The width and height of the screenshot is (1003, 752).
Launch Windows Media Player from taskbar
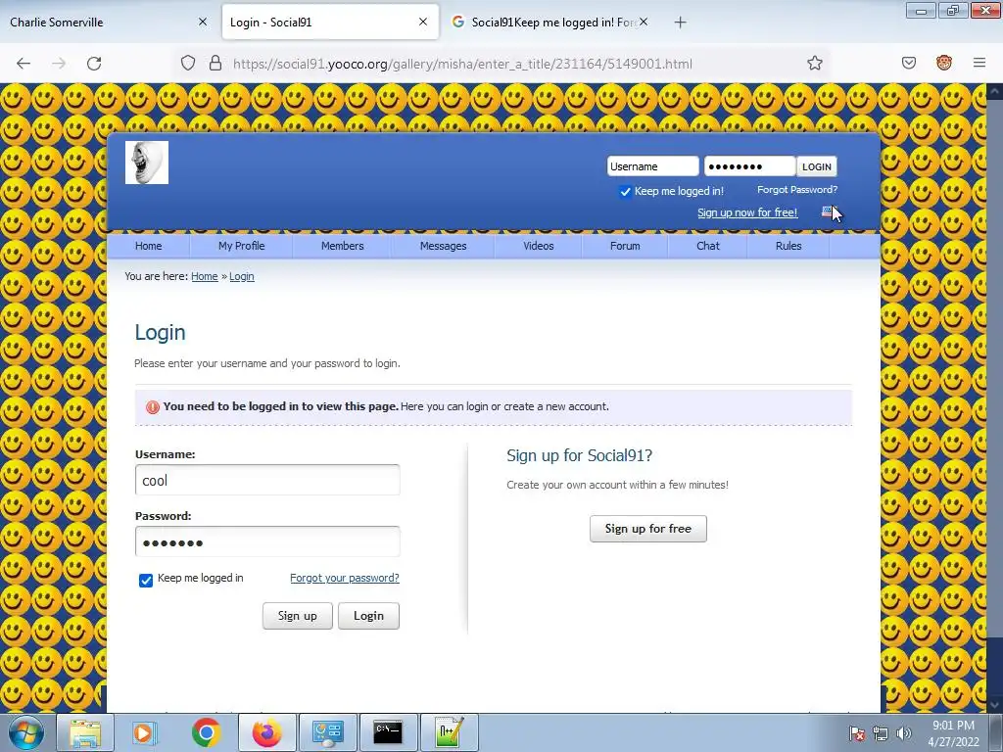pos(145,732)
